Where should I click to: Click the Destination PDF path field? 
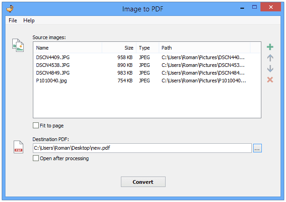pos(142,148)
